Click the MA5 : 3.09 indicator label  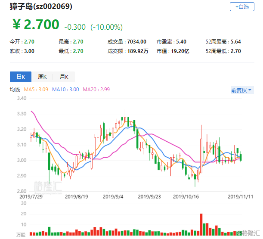coord(36,90)
